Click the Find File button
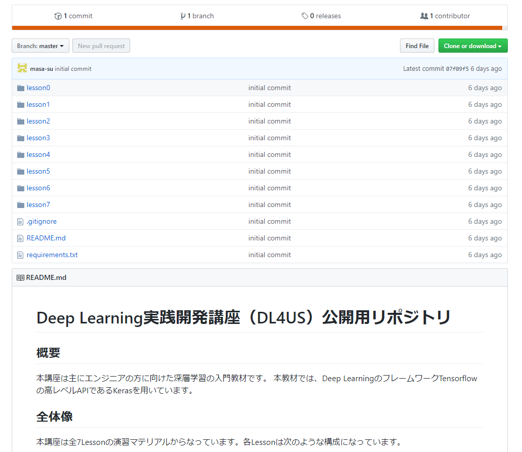Image resolution: width=522 pixels, height=452 pixels. pos(417,46)
